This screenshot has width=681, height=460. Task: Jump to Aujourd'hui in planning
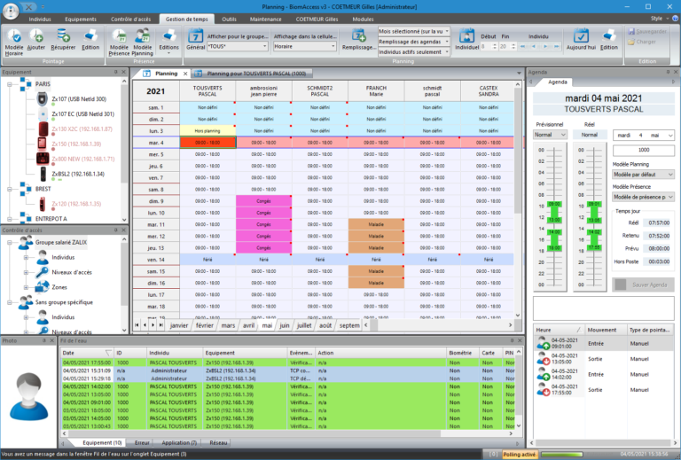[x=581, y=40]
